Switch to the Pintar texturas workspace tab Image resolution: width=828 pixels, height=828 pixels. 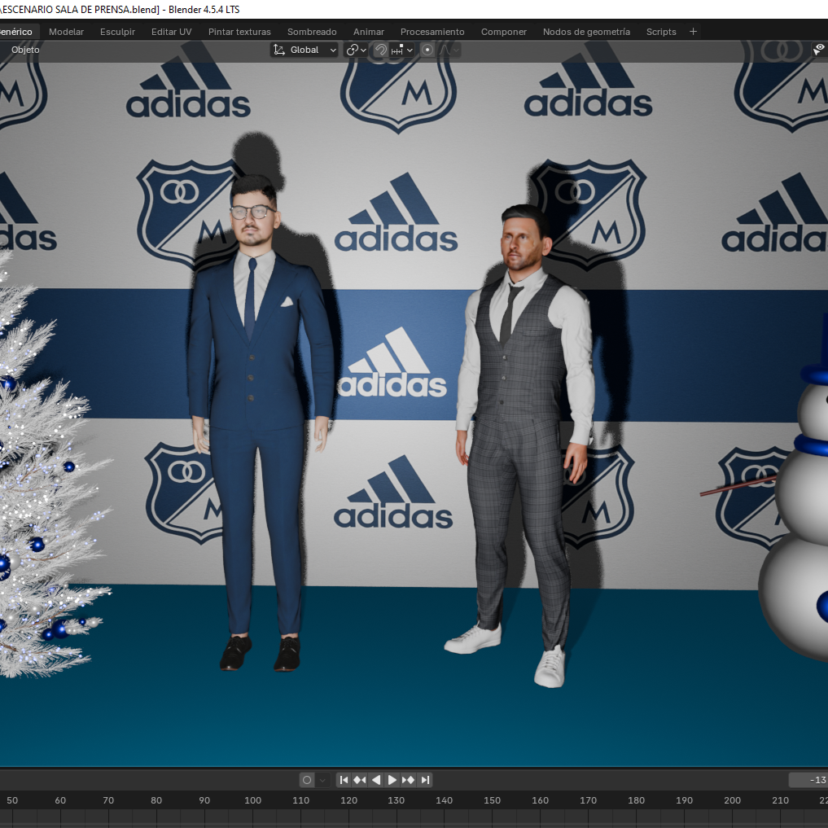tap(239, 32)
